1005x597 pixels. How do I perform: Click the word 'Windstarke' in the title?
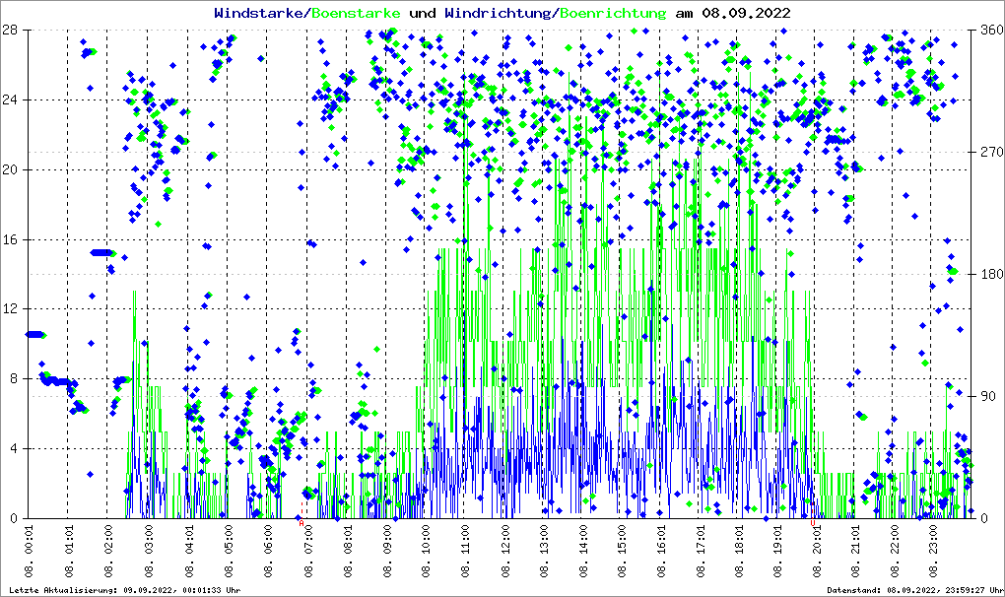(259, 14)
